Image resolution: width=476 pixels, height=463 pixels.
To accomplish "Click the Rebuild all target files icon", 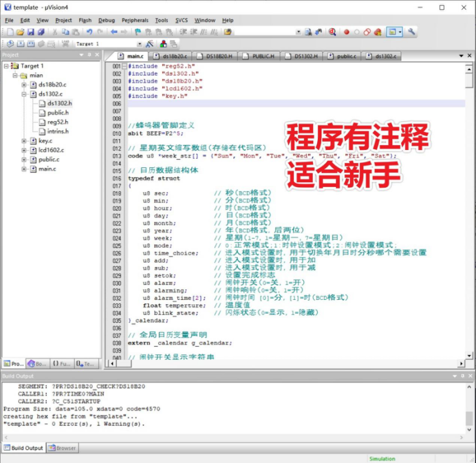I will tap(31, 44).
